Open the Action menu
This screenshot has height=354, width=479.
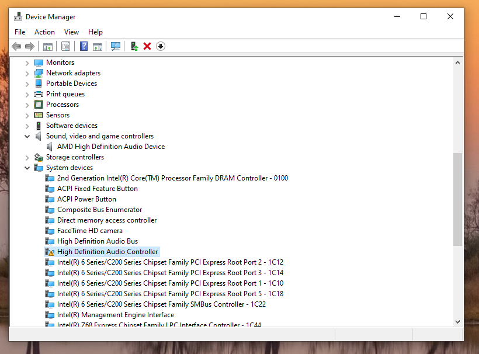click(x=44, y=32)
